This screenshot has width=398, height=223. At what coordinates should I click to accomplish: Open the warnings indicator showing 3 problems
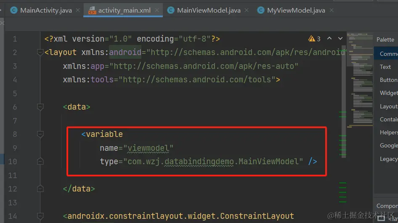tap(314, 39)
